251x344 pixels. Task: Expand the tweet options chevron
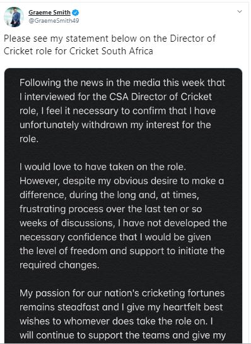[240, 11]
